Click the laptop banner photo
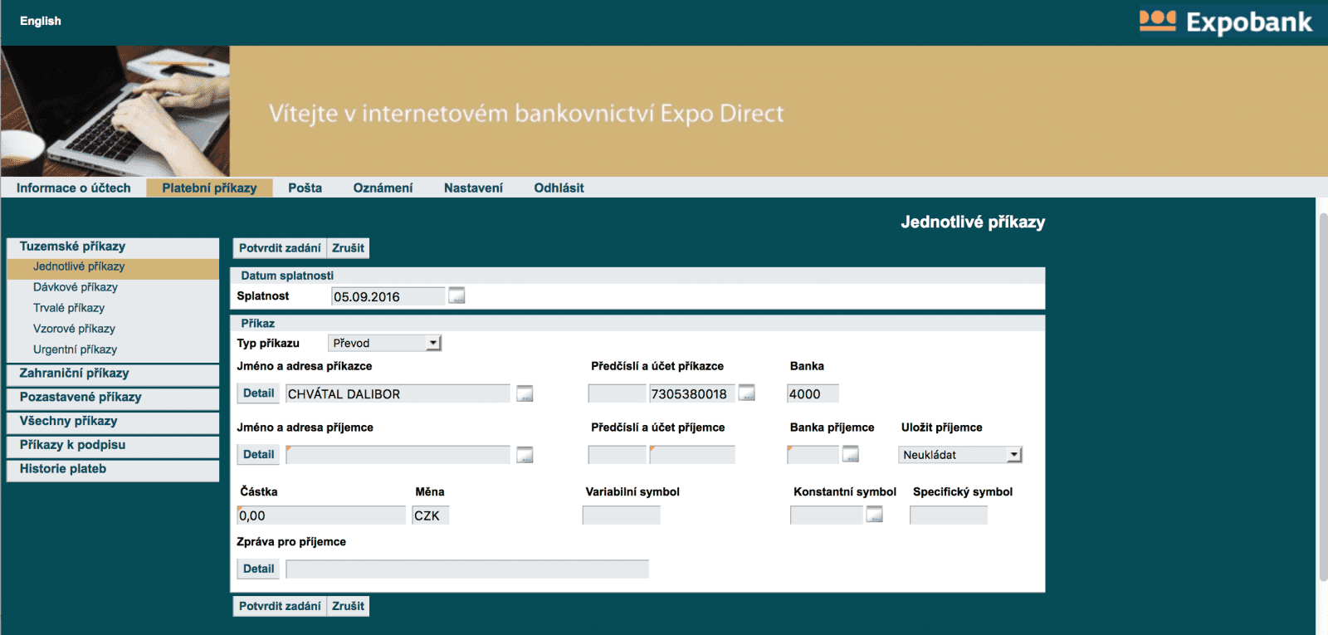 pos(115,110)
